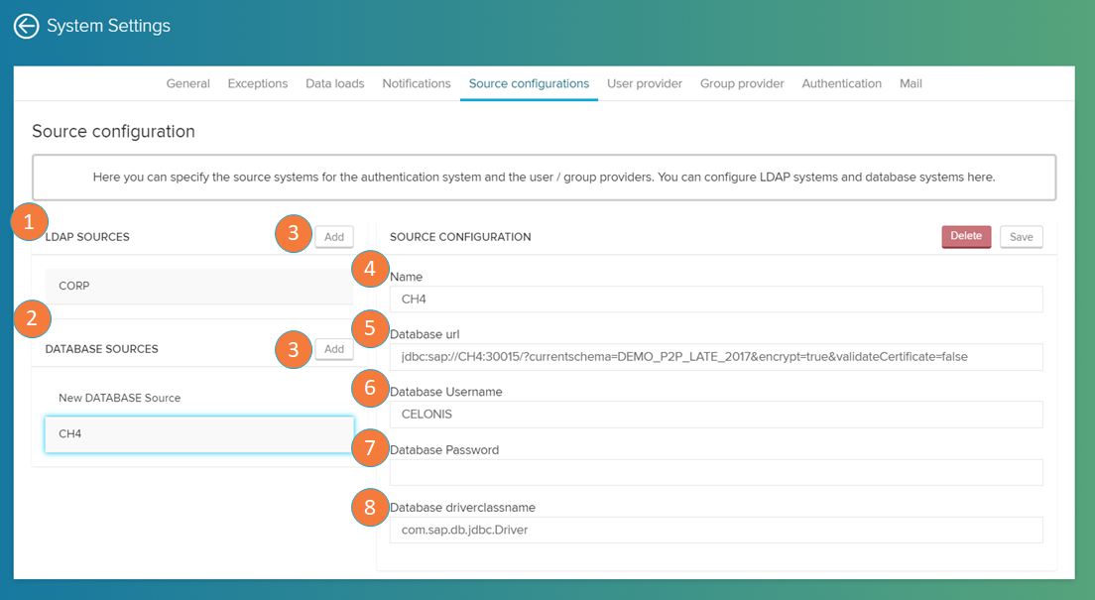Open the Authentication tab
Viewport: 1095px width, 600px height.
coord(841,84)
